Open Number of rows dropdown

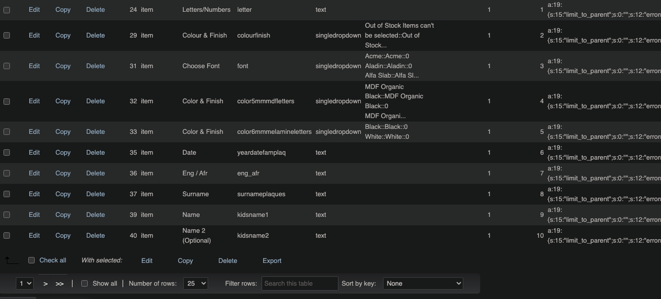(x=195, y=284)
